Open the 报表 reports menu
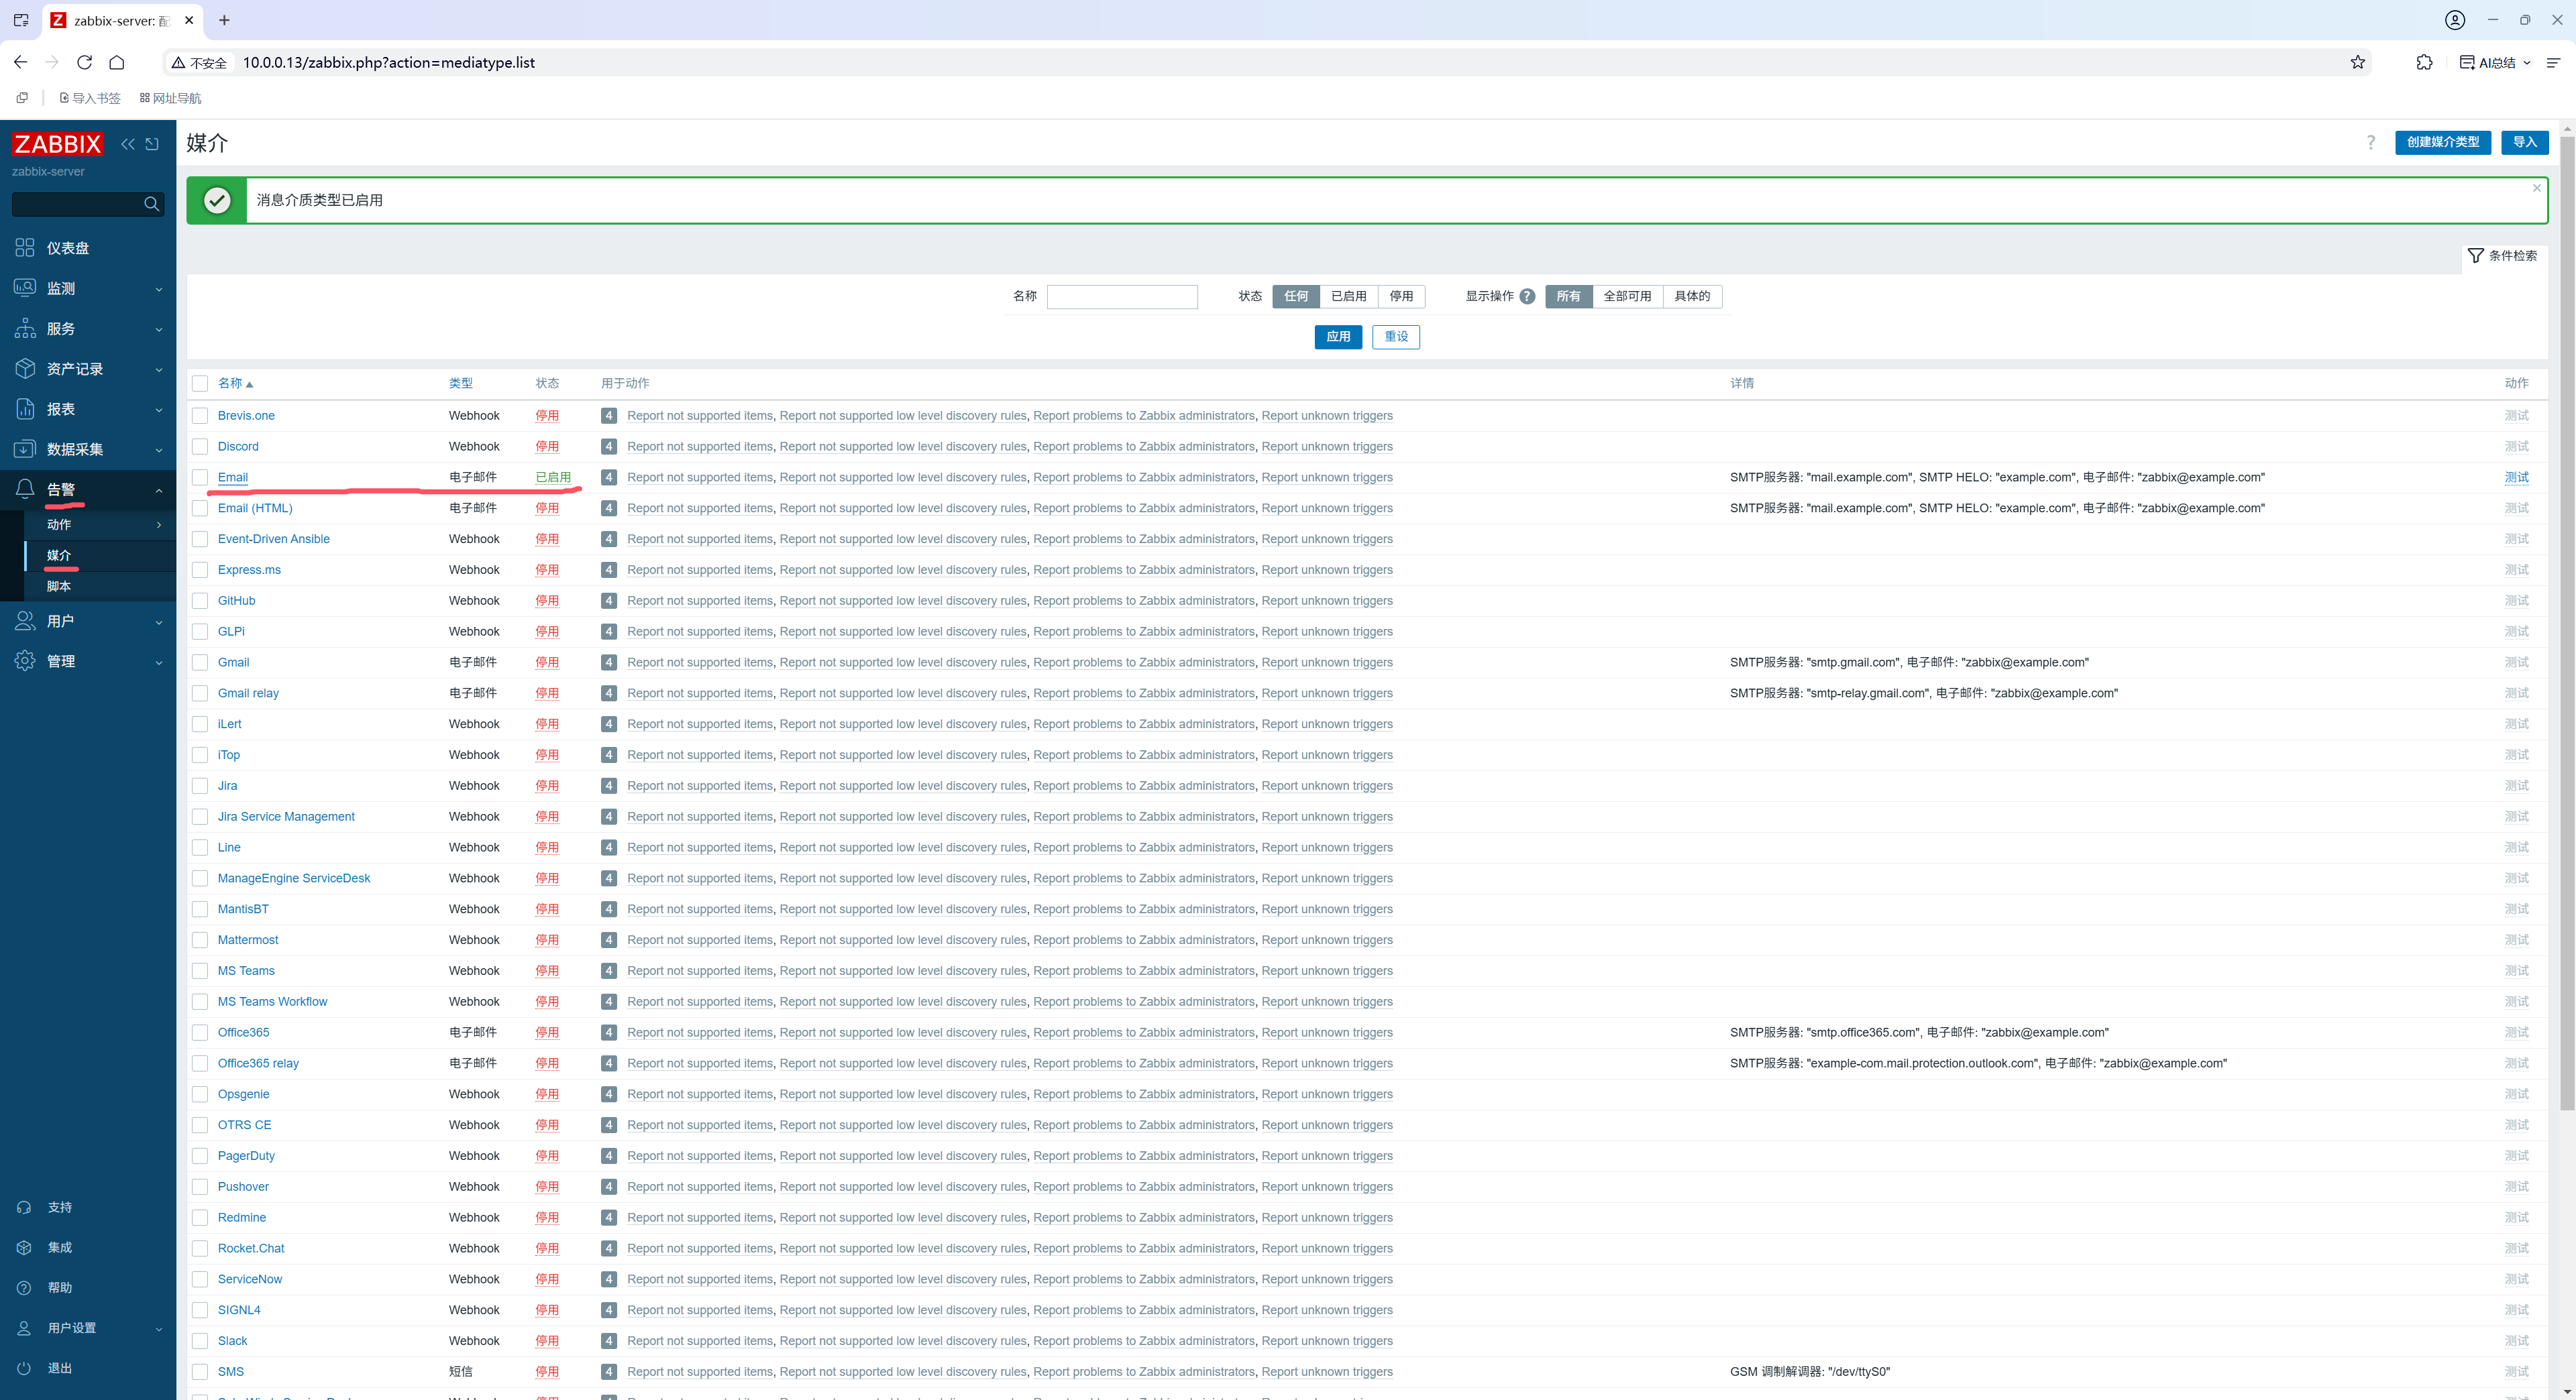2576x1400 pixels. [x=88, y=409]
